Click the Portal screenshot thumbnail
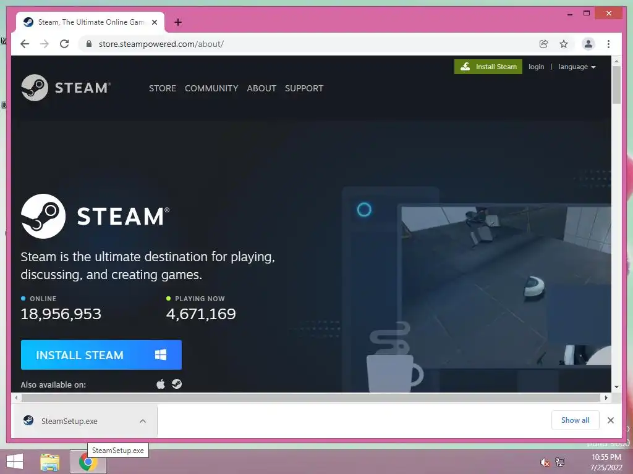Screen dimensions: 633x474 pos(506,285)
